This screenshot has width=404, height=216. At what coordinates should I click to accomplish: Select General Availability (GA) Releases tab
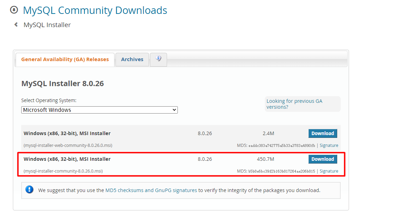[x=65, y=59]
